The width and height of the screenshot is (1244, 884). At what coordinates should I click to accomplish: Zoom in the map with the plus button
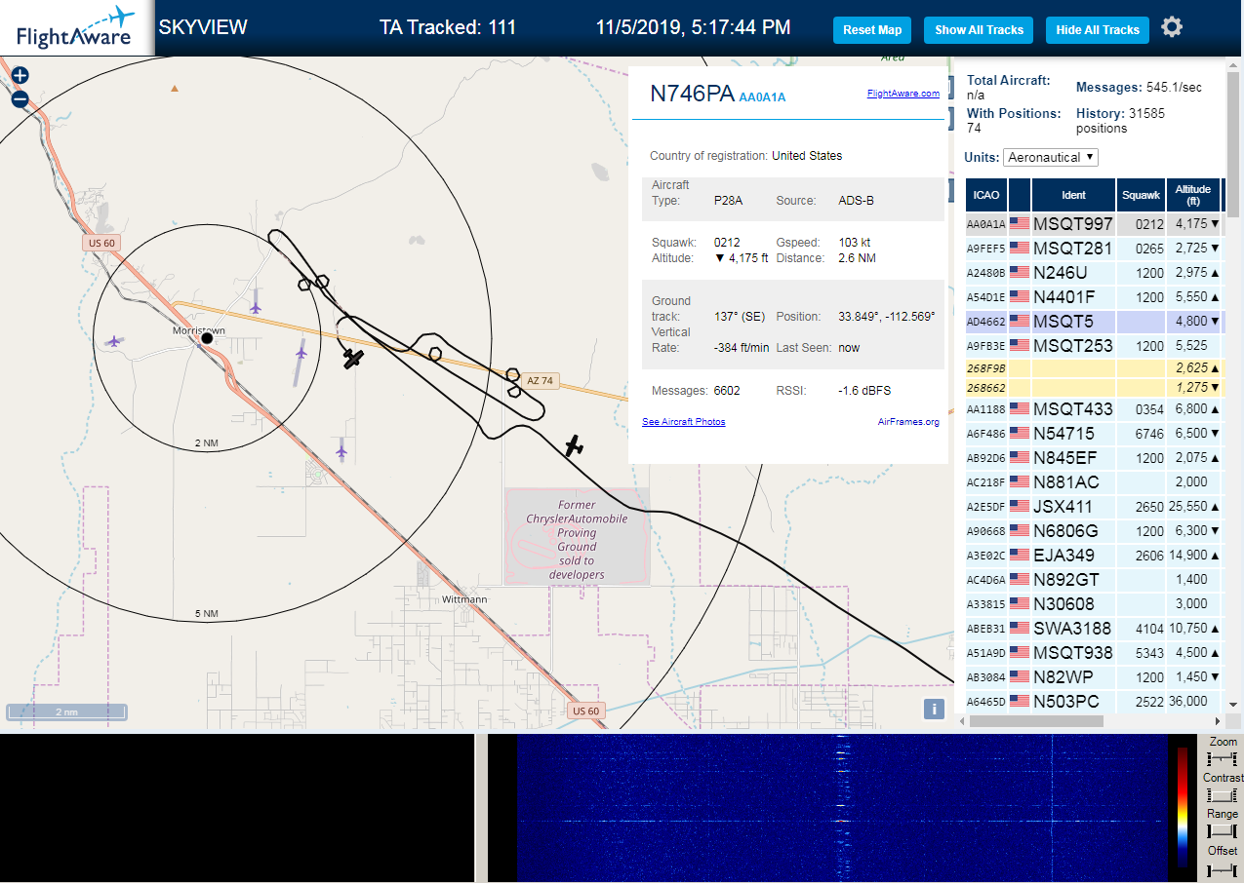point(20,75)
